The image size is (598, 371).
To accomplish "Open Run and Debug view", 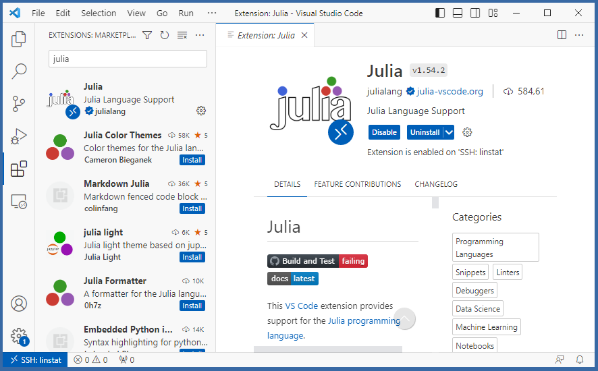I will [x=19, y=136].
